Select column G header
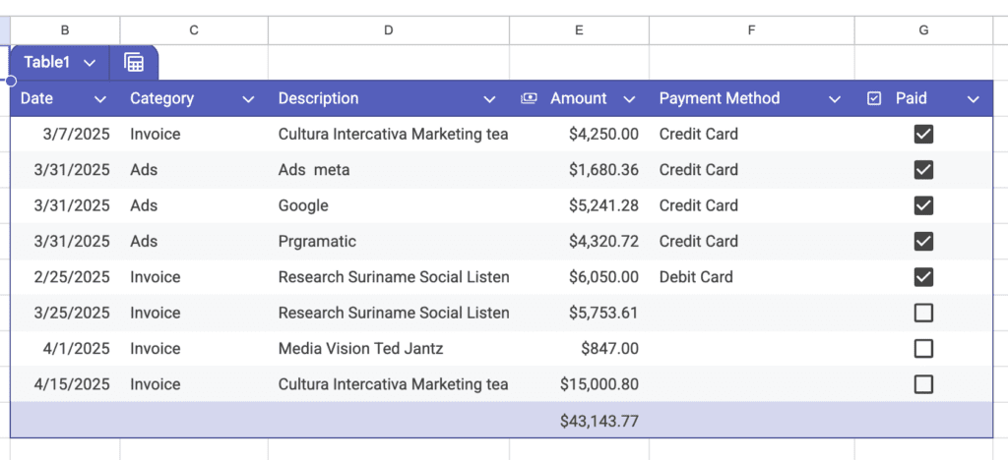Screen dimensions: 1008x460 (x=923, y=30)
